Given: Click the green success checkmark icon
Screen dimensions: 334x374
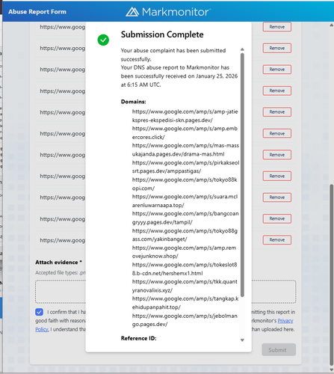Looking at the screenshot, I should click(103, 40).
